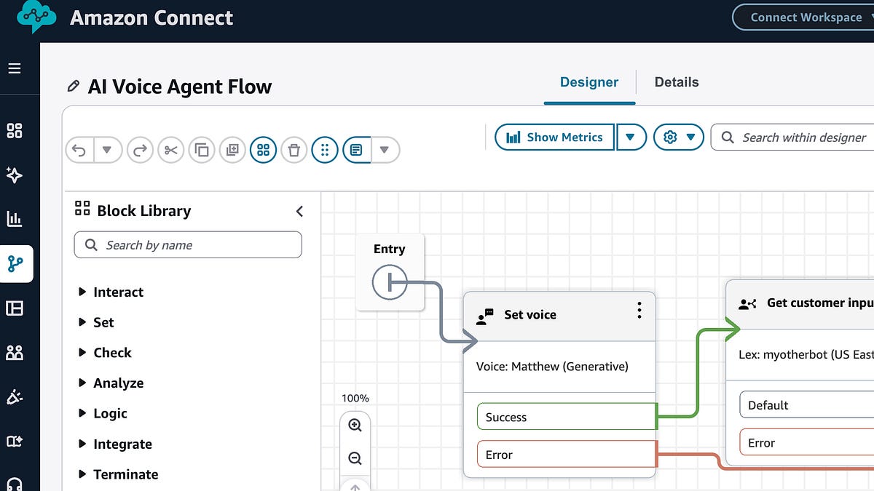Screen dimensions: 874x491
Task: Click the Connect Workspace button
Action: pyautogui.click(x=804, y=17)
